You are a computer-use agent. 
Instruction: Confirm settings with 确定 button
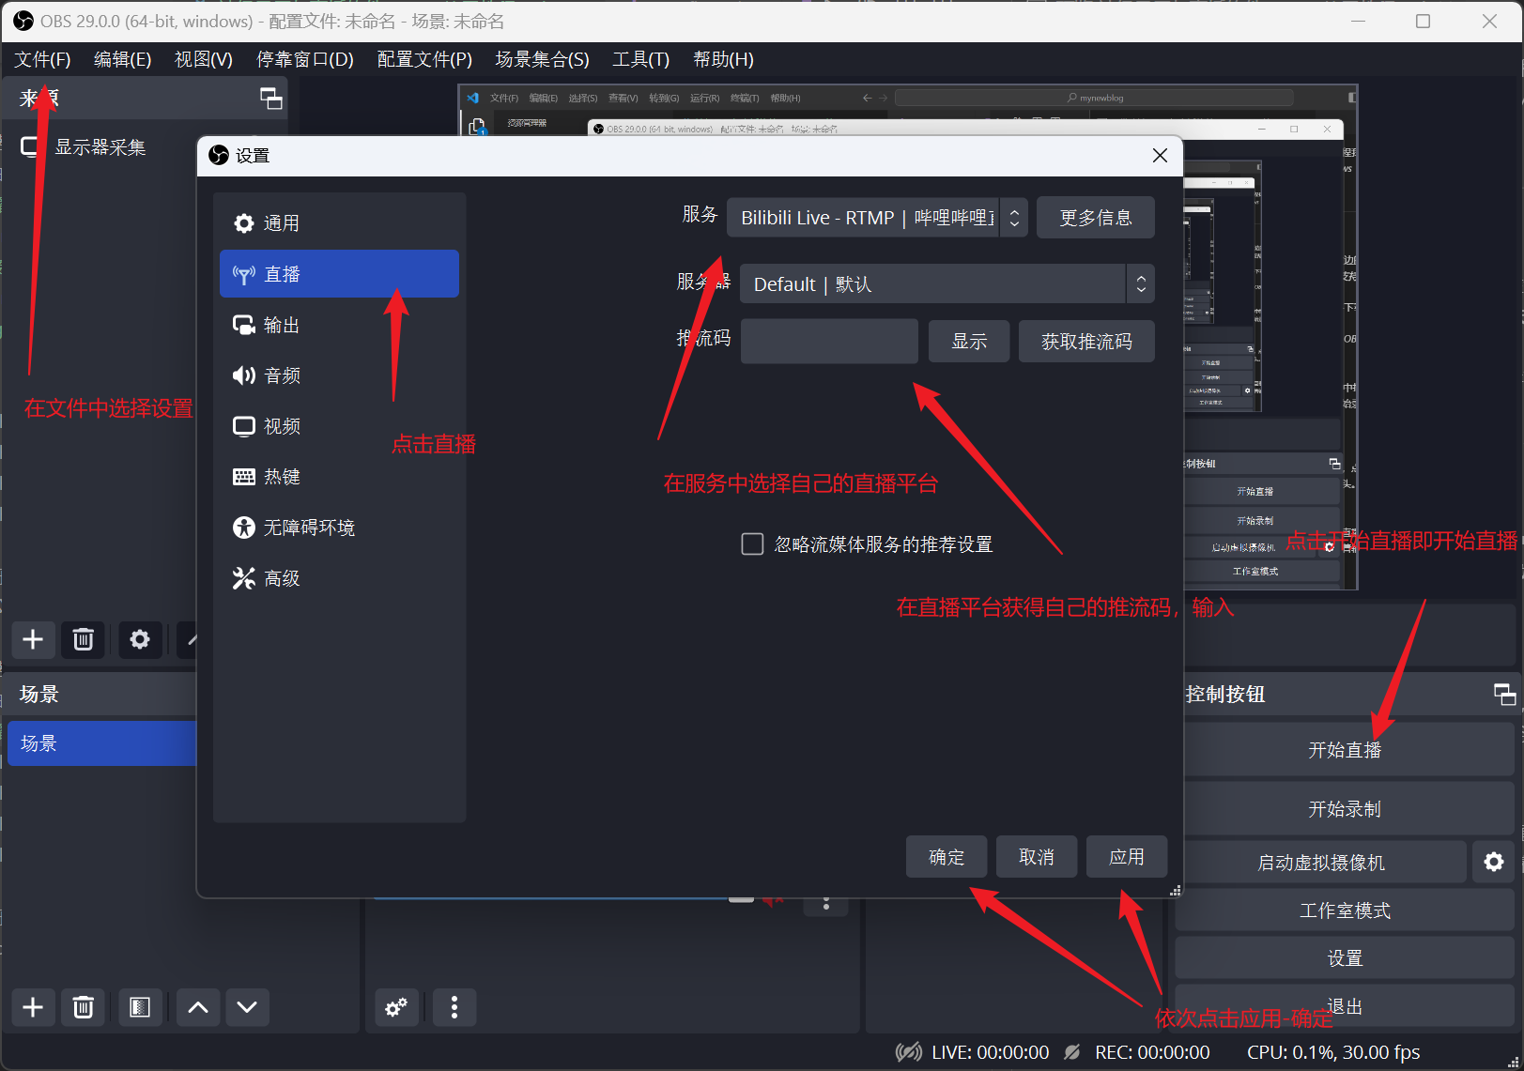pyautogui.click(x=947, y=857)
